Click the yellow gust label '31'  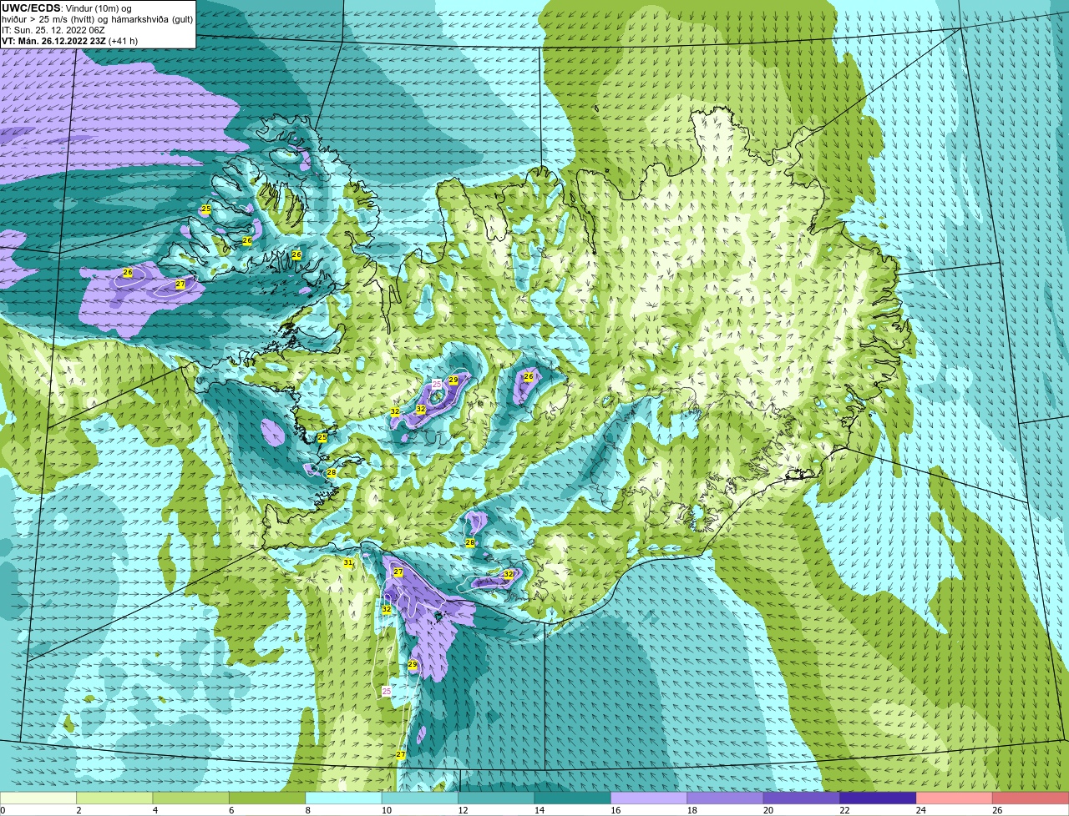click(x=348, y=562)
